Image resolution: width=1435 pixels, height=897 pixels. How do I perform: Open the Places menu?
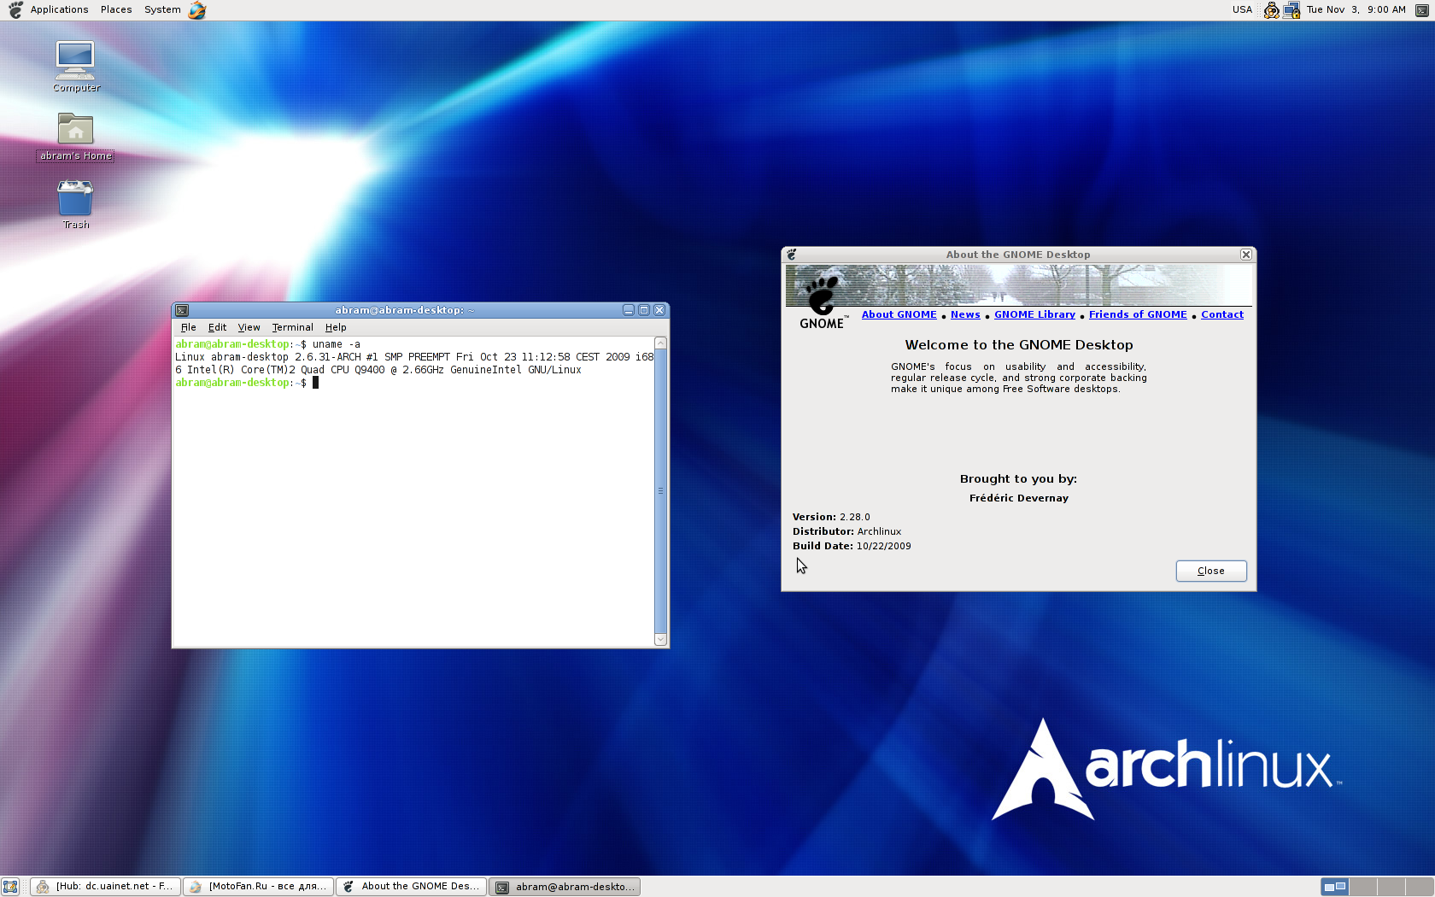click(x=116, y=10)
